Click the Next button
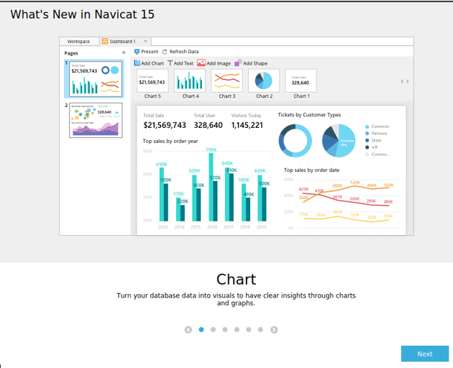The image size is (453, 368). click(x=425, y=354)
